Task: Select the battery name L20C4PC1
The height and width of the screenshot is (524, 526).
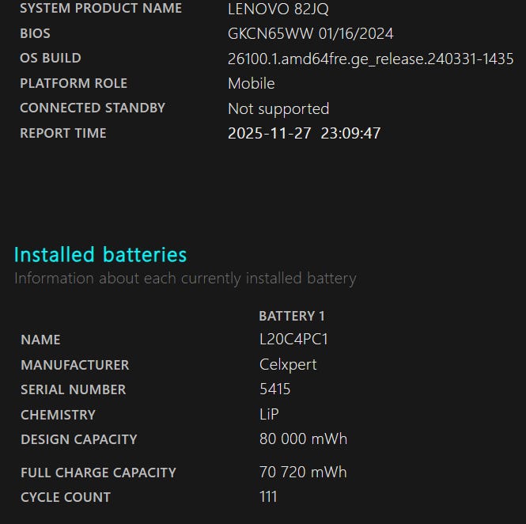Action: tap(293, 340)
